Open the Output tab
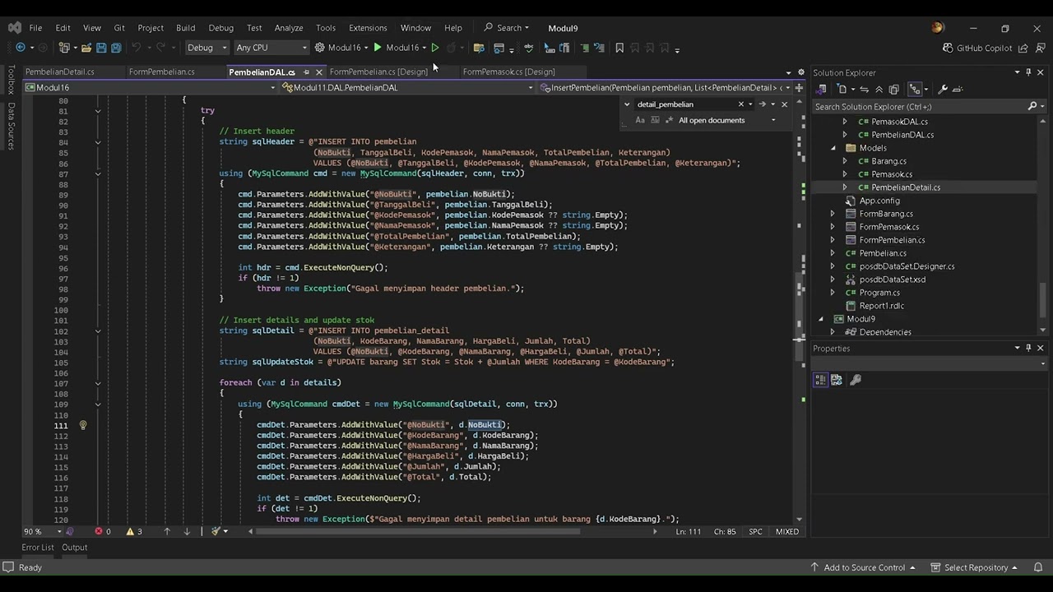 pyautogui.click(x=74, y=548)
